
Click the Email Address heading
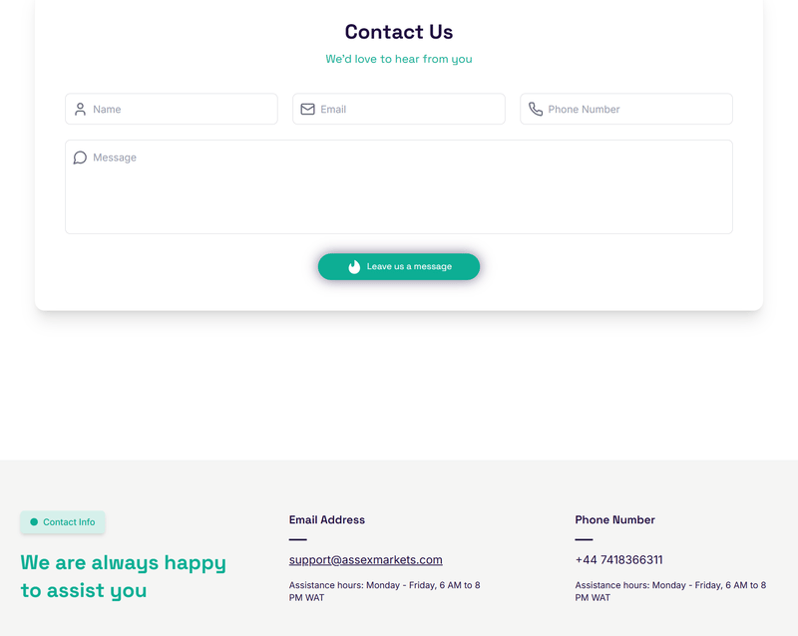(327, 520)
